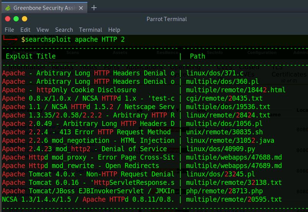This screenshot has width=308, height=212.
Task: Select path multiple/dos/19536.txt
Action: pyautogui.click(x=228, y=107)
